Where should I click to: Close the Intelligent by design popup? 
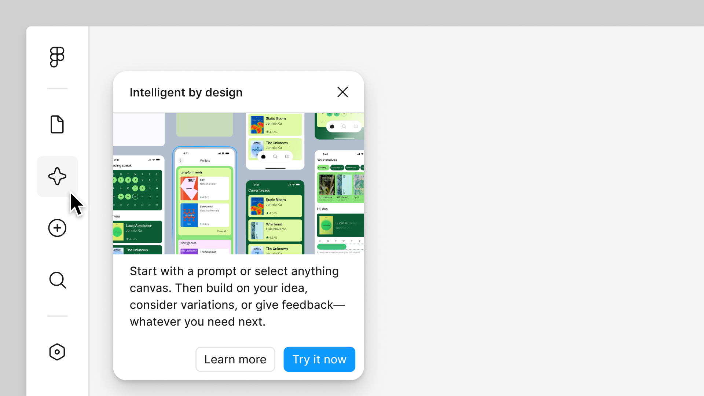click(x=343, y=92)
